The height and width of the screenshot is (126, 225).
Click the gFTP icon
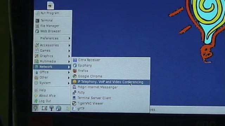pyautogui.click(x=74, y=109)
